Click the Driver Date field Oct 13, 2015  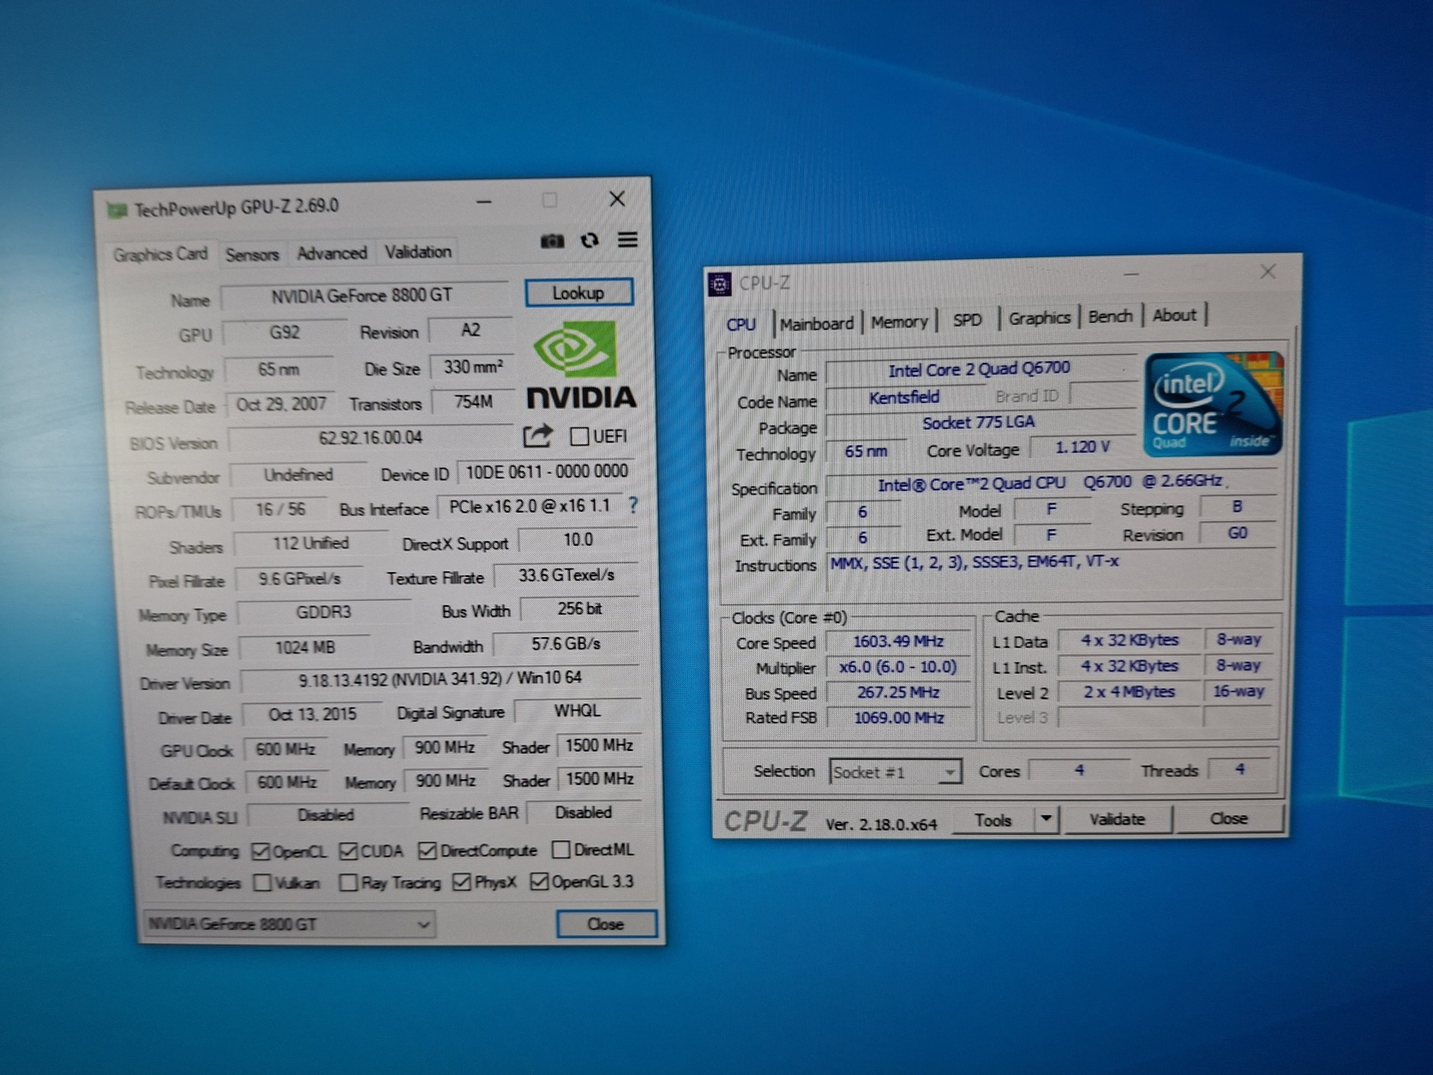coord(312,715)
